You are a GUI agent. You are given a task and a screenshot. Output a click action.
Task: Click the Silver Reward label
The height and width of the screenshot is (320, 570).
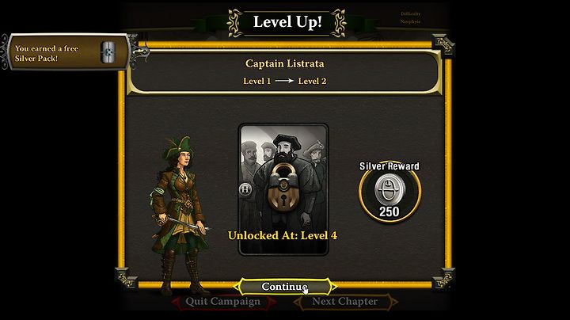(389, 166)
